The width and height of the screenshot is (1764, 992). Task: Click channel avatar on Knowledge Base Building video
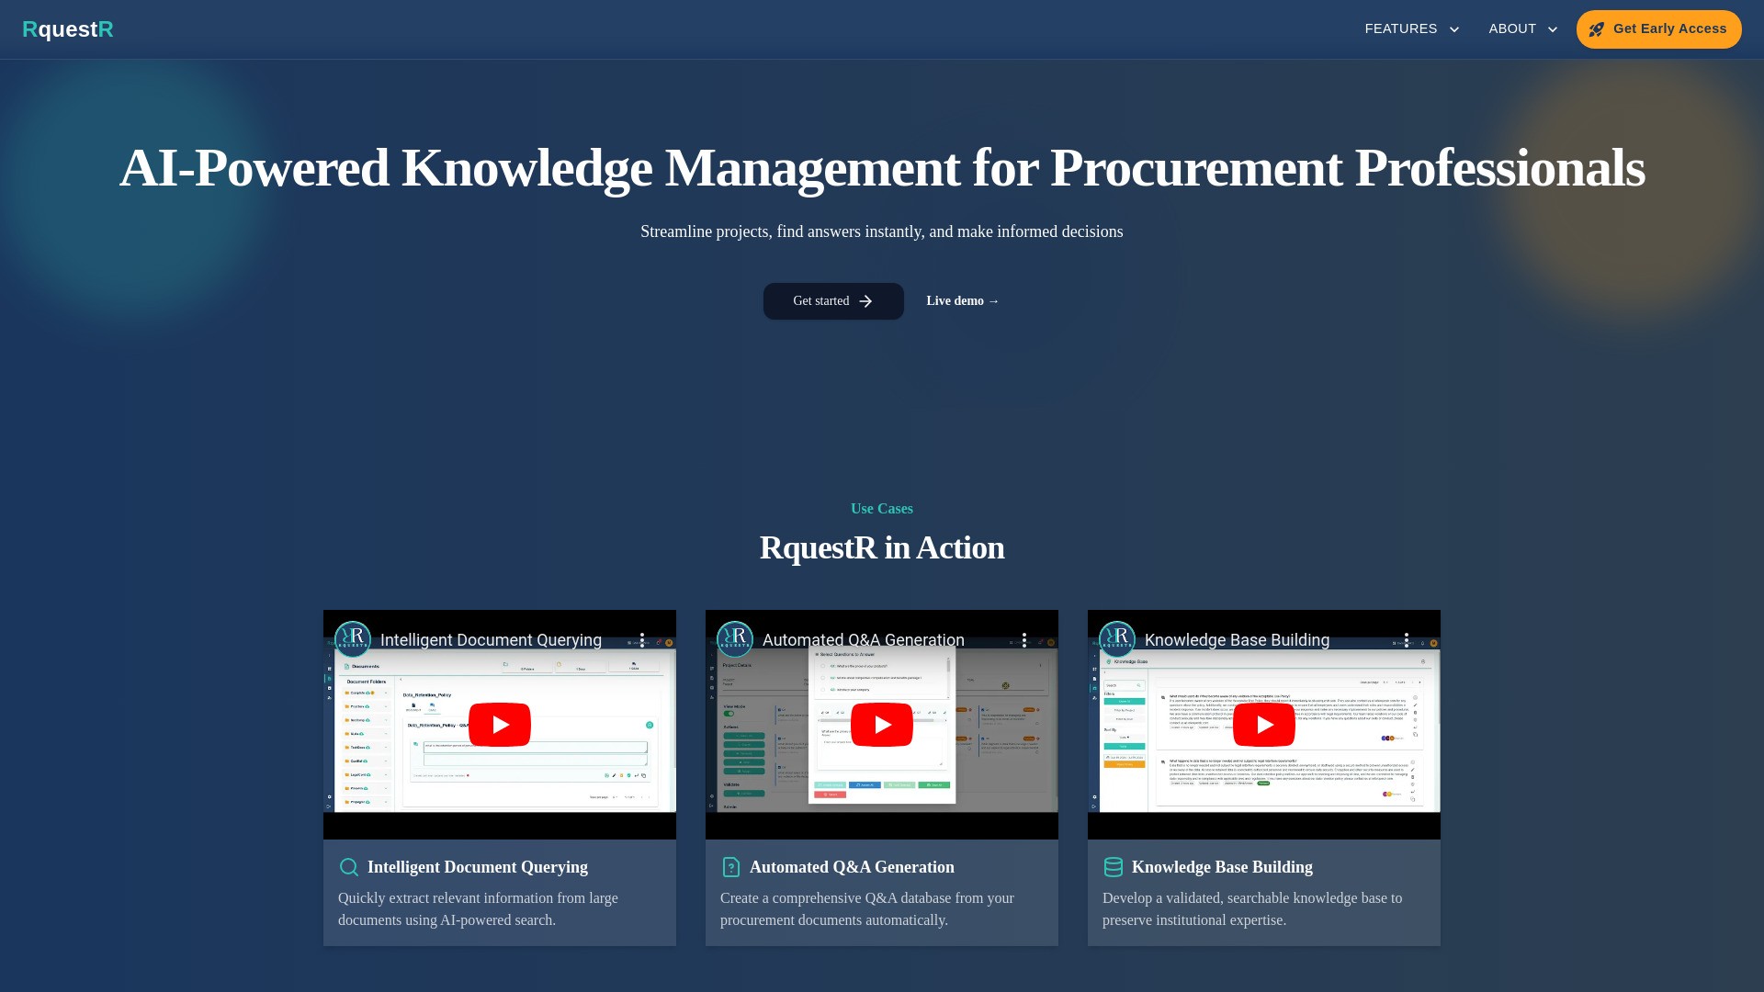(x=1117, y=639)
